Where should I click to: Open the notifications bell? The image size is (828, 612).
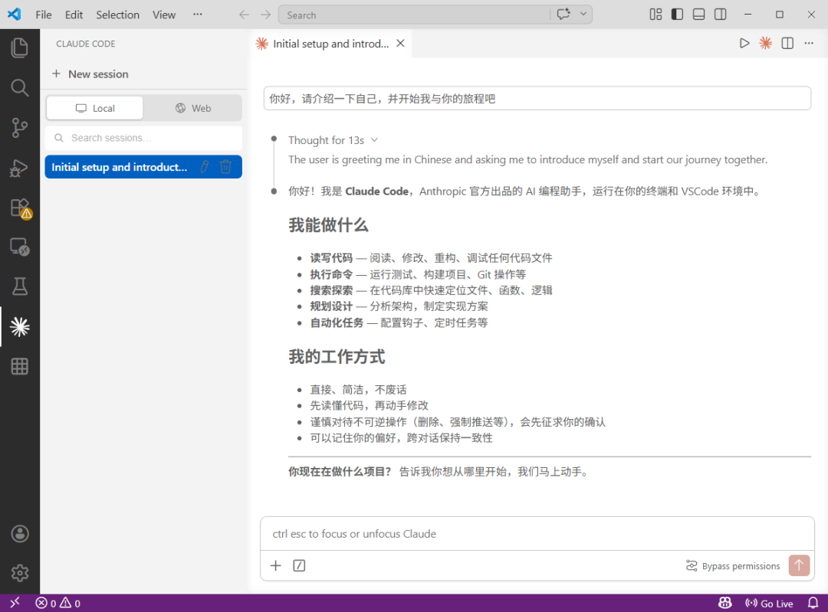pos(813,603)
